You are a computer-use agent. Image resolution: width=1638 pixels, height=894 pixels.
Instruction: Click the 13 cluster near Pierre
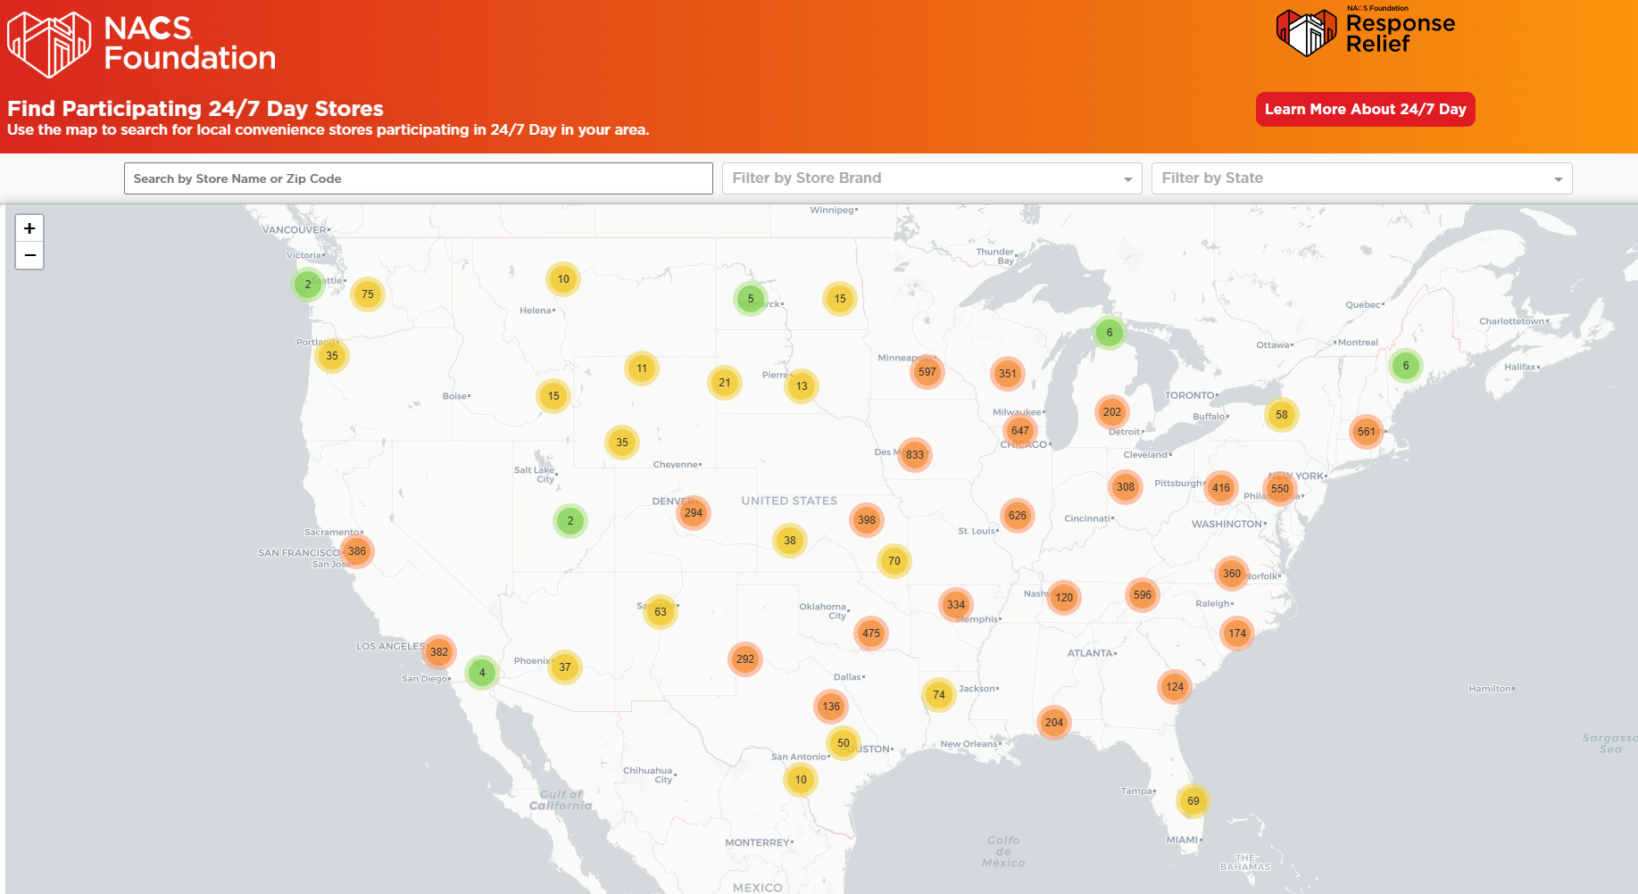(x=802, y=386)
